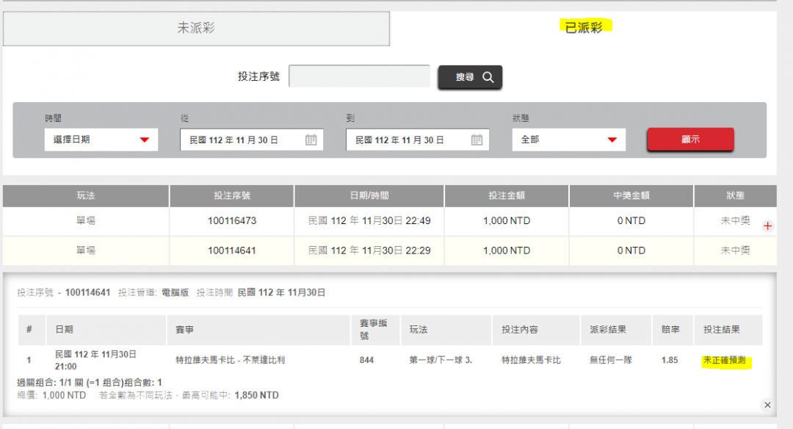Click the highlighted 未正確預測 result
The image size is (793, 429).
(725, 361)
